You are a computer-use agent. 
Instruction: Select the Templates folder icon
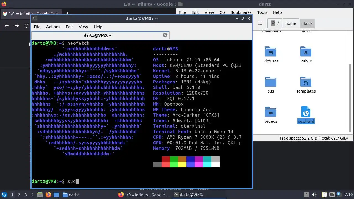(x=306, y=82)
